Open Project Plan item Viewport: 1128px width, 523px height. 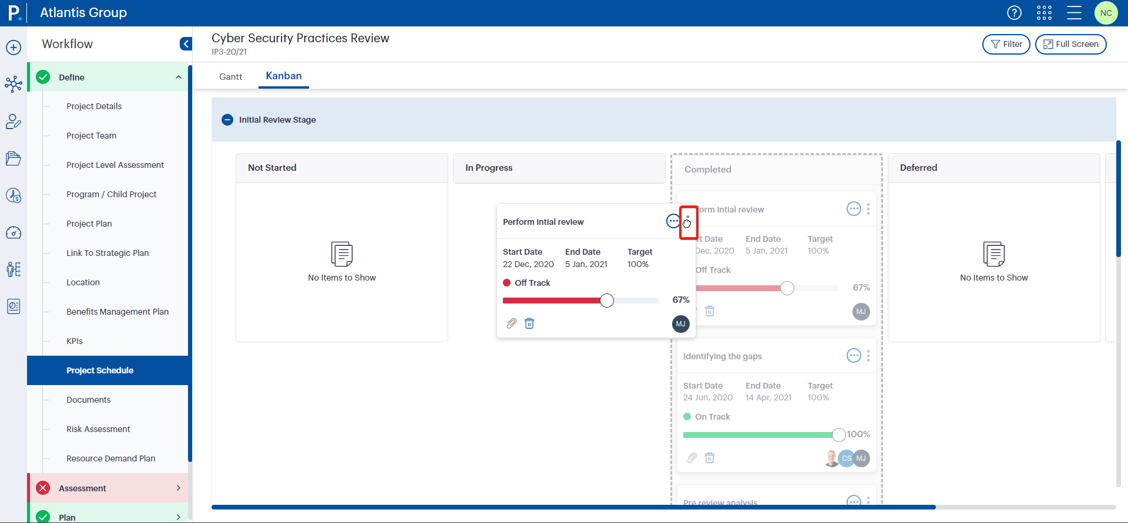click(x=89, y=224)
